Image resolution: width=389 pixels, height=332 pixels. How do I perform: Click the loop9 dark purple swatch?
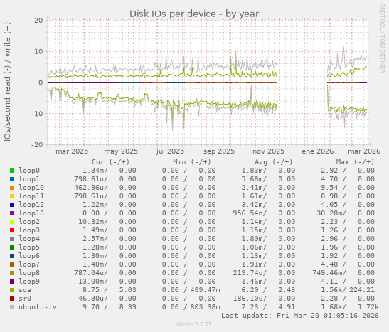(x=12, y=282)
